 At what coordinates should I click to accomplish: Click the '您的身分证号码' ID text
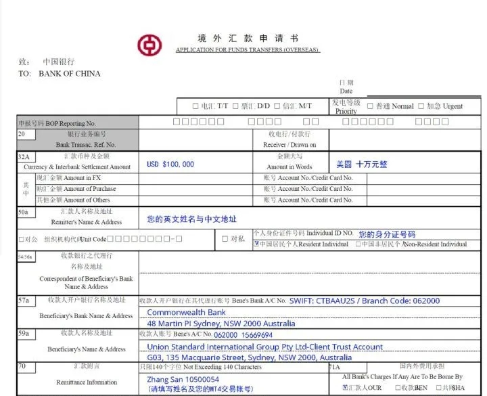[x=387, y=234]
